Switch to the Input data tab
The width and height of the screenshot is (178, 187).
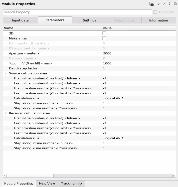(20, 20)
